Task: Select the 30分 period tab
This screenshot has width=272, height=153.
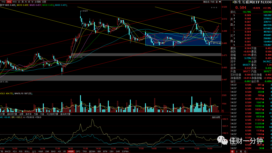Action: click(9, 2)
